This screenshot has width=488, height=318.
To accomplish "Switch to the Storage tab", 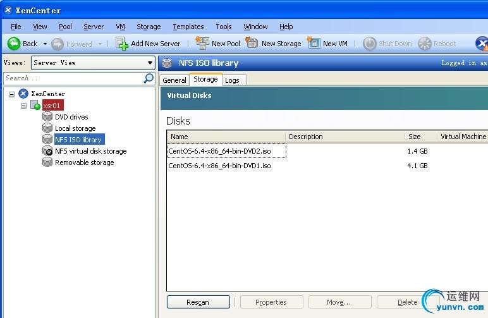I will 205,80.
